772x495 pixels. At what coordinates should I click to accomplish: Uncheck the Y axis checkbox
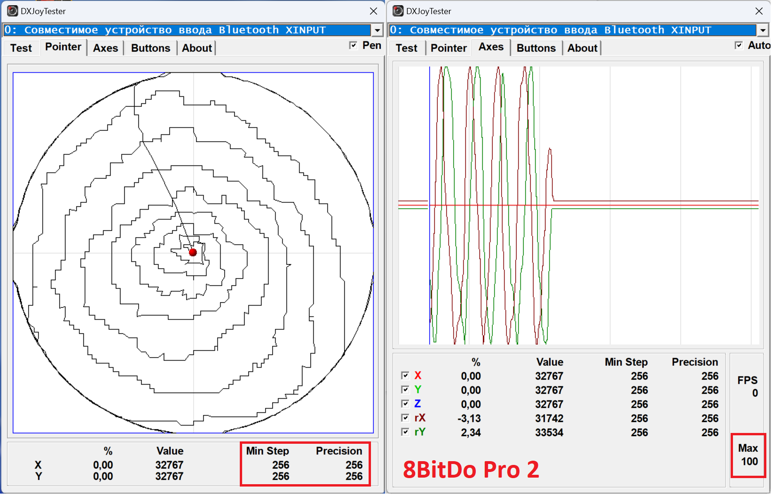click(405, 390)
